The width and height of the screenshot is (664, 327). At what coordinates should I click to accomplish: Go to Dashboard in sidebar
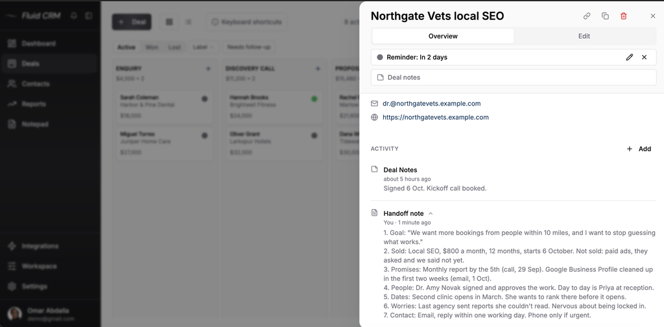(50, 43)
